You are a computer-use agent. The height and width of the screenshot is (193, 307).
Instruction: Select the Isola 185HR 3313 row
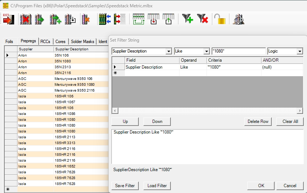(x=56, y=143)
